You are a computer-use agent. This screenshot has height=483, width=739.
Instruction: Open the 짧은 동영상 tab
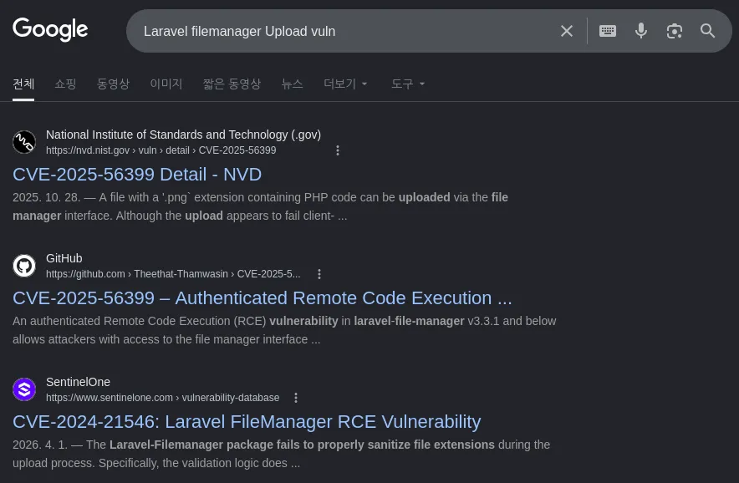pyautogui.click(x=232, y=84)
